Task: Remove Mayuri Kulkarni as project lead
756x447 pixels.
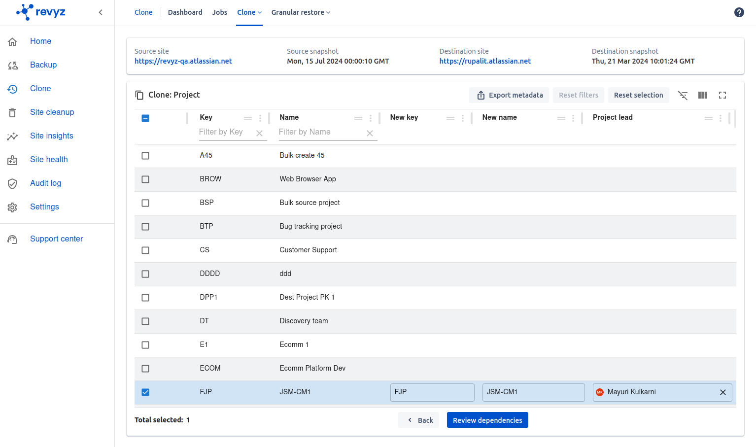Action: click(x=722, y=392)
